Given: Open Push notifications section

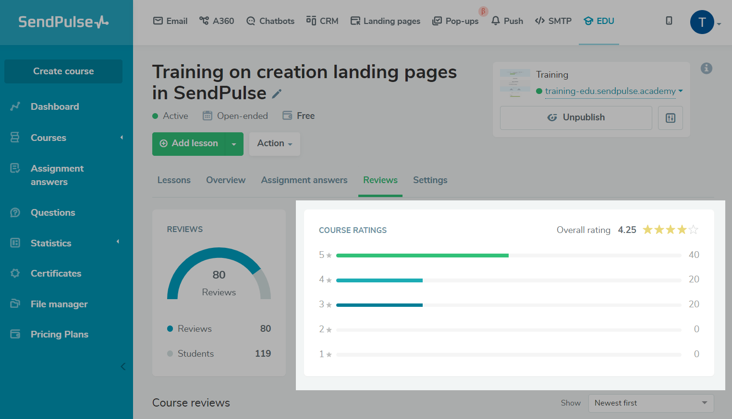Looking at the screenshot, I should click(x=507, y=21).
